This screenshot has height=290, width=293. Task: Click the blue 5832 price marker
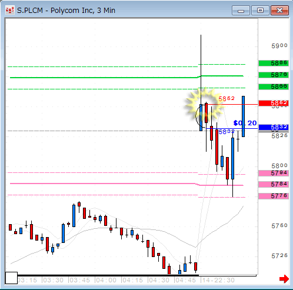(274, 127)
